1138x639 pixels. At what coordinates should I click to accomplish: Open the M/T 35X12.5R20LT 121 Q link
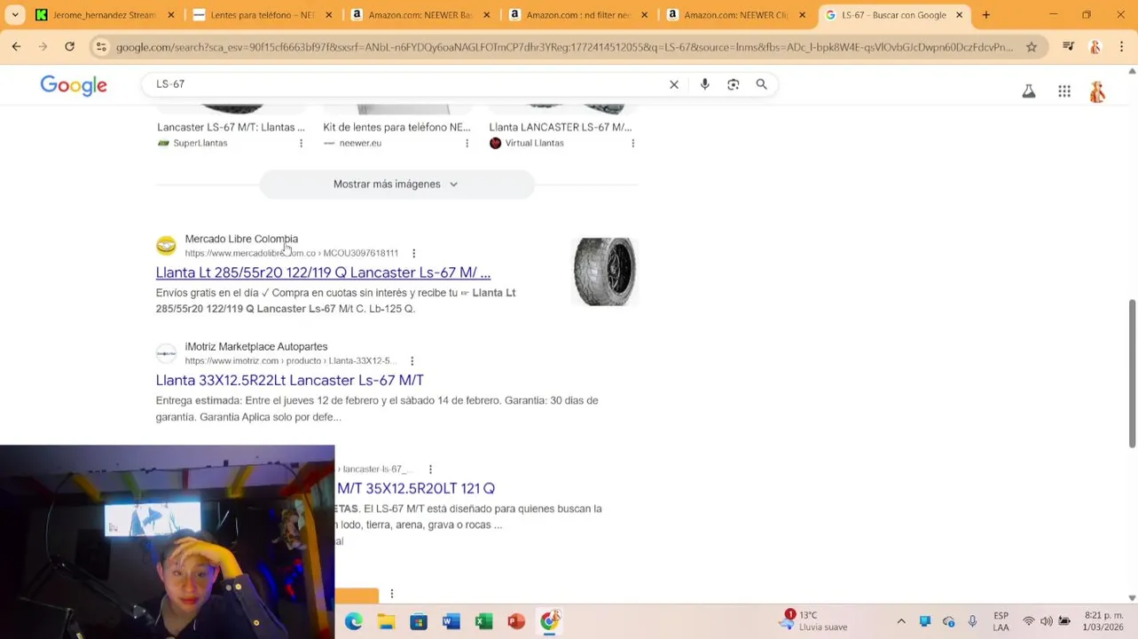tap(415, 488)
